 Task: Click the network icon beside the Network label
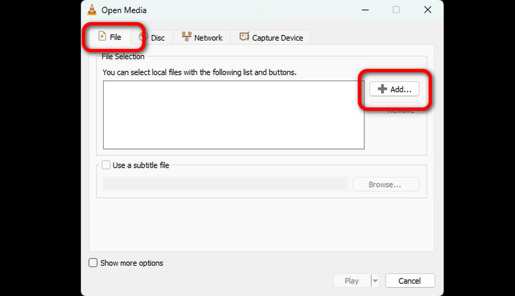187,37
